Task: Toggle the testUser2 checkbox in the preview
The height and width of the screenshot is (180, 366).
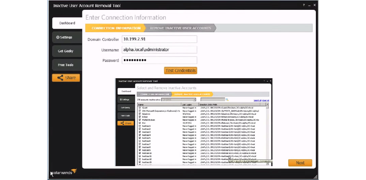Action: pyautogui.click(x=140, y=129)
